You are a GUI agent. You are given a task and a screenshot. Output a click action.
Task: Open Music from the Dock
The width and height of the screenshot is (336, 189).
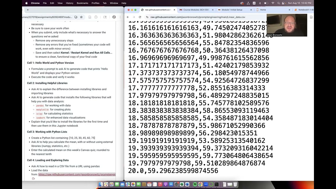pyautogui.click(x=160, y=185)
